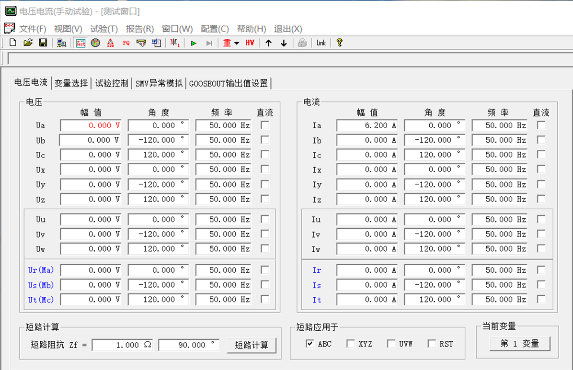Click the Ia amplitude field showing 6.200 A
Viewport: 573px width, 370px height.
point(367,125)
